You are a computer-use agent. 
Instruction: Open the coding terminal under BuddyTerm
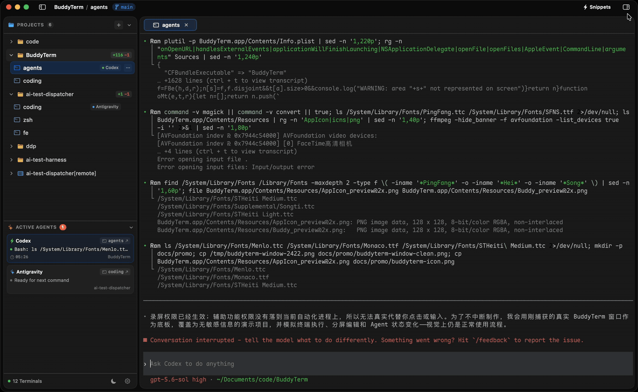(72, 81)
